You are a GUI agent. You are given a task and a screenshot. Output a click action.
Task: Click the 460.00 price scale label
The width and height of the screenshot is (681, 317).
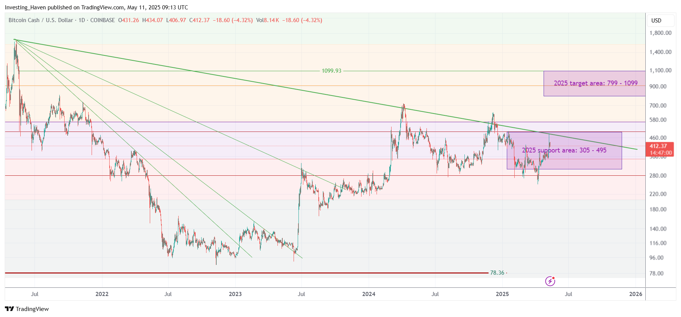tap(658, 138)
